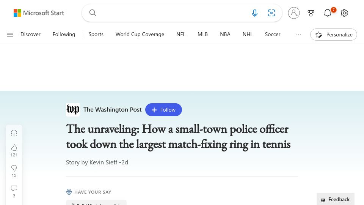Click the search magnifier icon
364x205 pixels.
point(93,13)
